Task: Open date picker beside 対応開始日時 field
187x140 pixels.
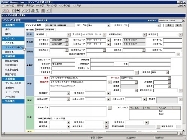Action: pyautogui.click(x=144, y=35)
